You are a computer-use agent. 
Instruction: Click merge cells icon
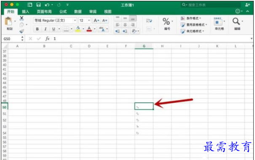point(149,29)
